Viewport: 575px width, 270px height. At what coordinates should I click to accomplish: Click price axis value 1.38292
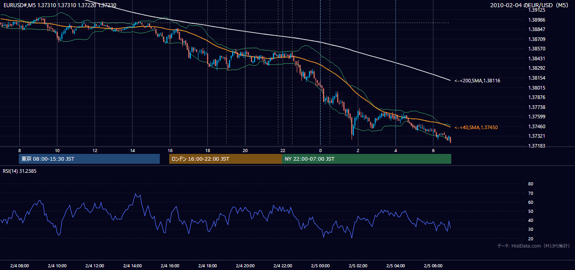537,68
